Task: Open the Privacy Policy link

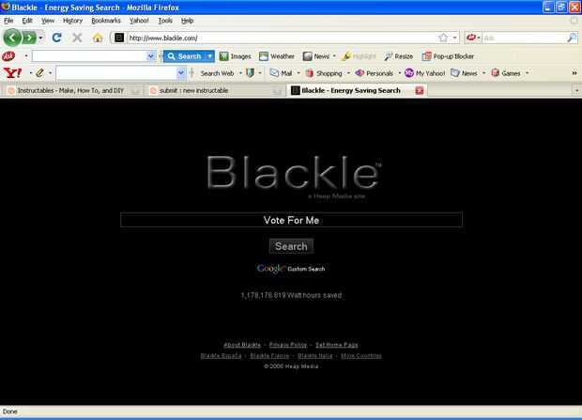Action: [288, 345]
